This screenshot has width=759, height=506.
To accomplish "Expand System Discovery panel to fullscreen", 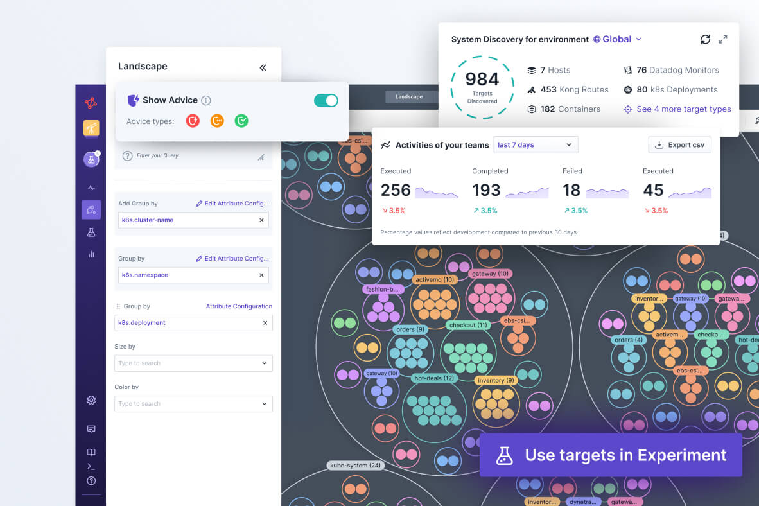I will 723,39.
